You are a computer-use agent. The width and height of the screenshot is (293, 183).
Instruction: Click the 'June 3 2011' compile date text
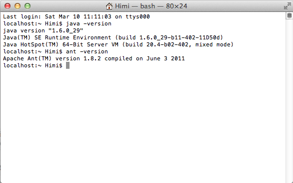pyautogui.click(x=165, y=58)
